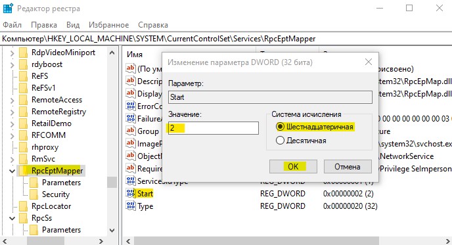Click the Параметр name field

[x=270, y=97]
